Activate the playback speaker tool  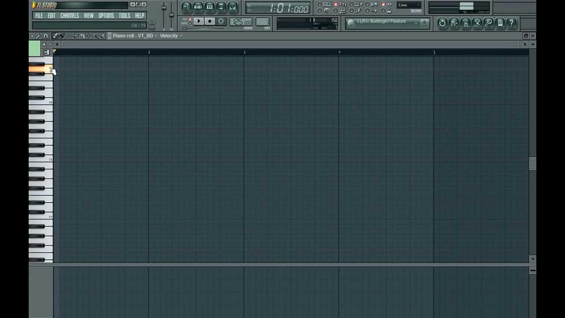102,36
